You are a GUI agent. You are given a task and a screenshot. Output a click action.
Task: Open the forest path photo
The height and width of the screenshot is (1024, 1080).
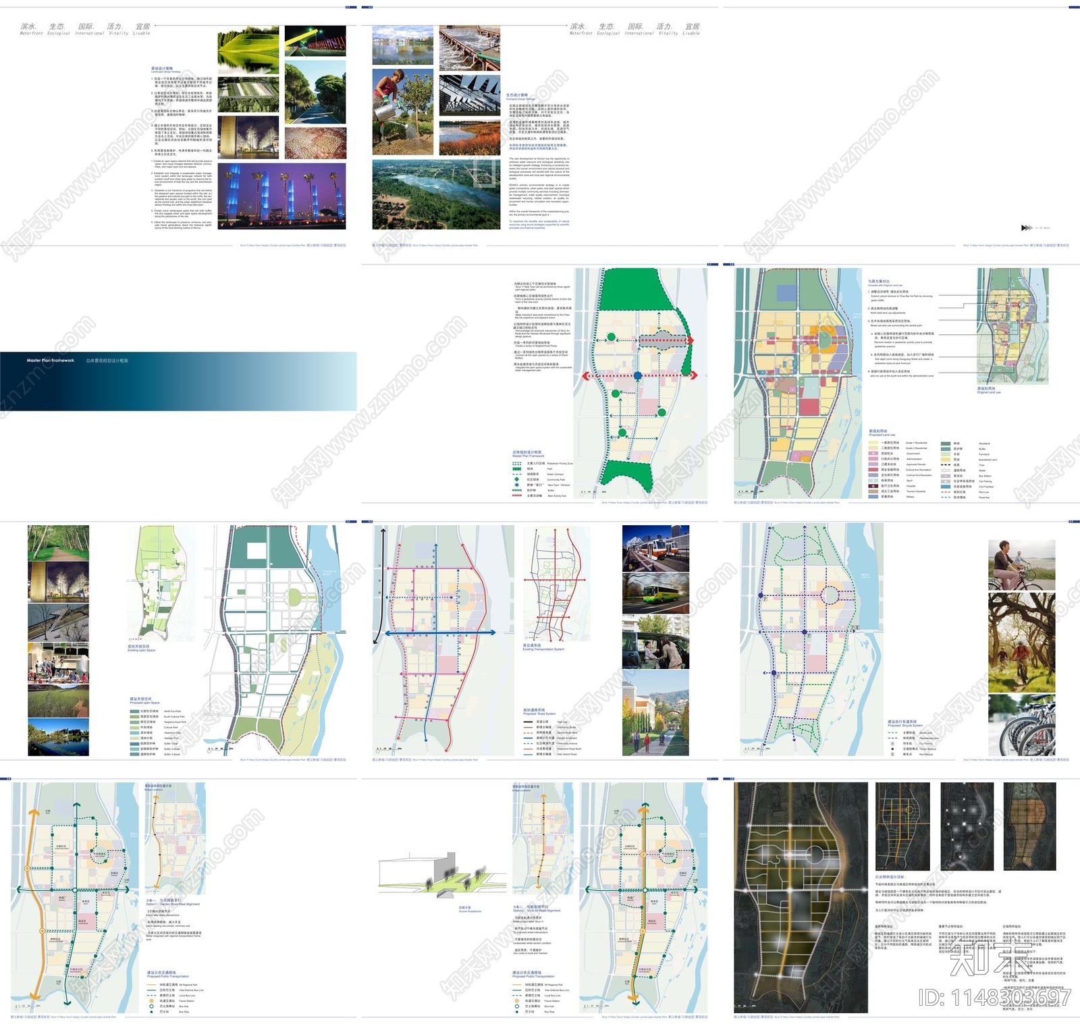pyautogui.click(x=58, y=543)
